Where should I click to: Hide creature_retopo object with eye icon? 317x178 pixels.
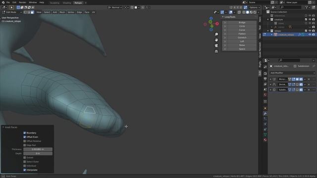pos(310,35)
